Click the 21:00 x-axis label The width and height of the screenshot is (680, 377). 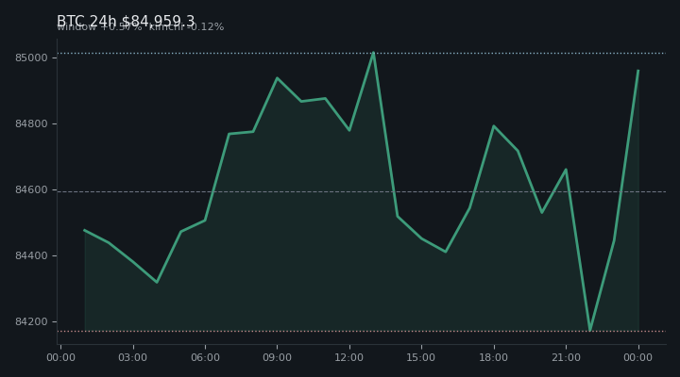coord(566,357)
